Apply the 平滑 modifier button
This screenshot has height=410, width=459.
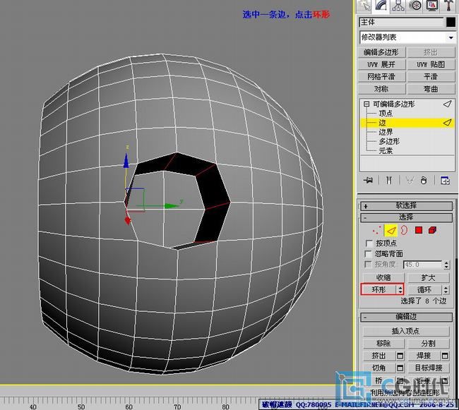[x=431, y=77]
